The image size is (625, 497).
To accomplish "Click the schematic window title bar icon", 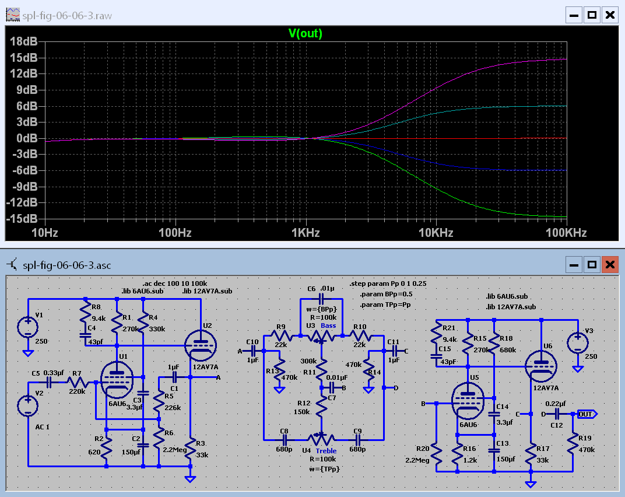I will coord(12,265).
